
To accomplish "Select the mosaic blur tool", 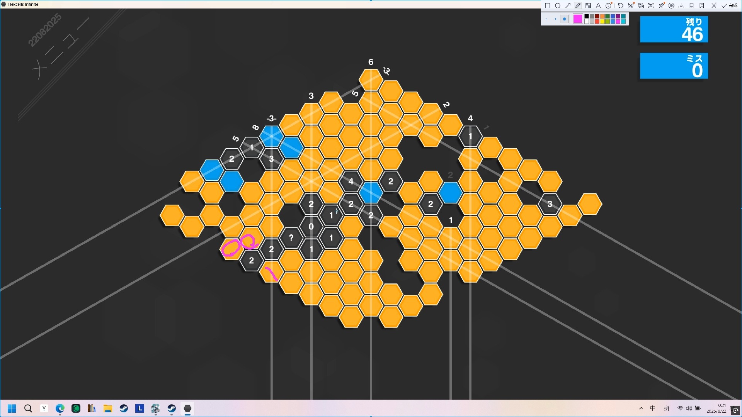I will (x=588, y=5).
